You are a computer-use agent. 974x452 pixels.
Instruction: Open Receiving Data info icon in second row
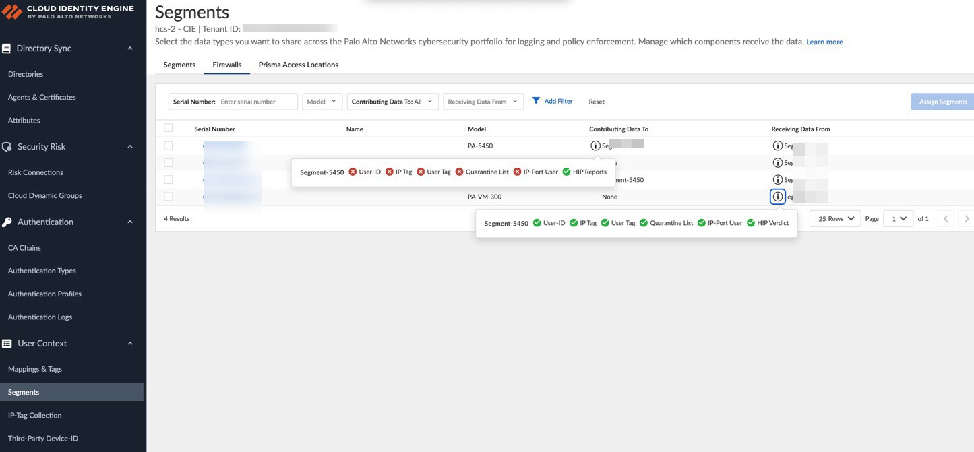[x=777, y=162]
